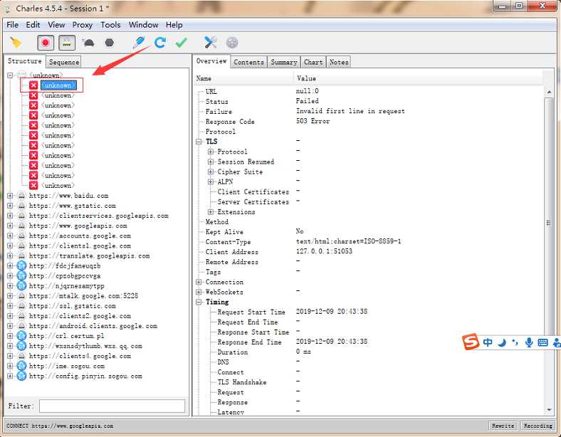Open the Summary tab
This screenshot has width=561, height=437.
[284, 62]
